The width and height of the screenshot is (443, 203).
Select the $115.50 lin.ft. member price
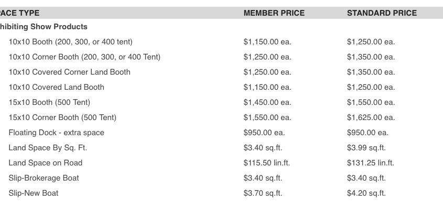[x=267, y=163]
